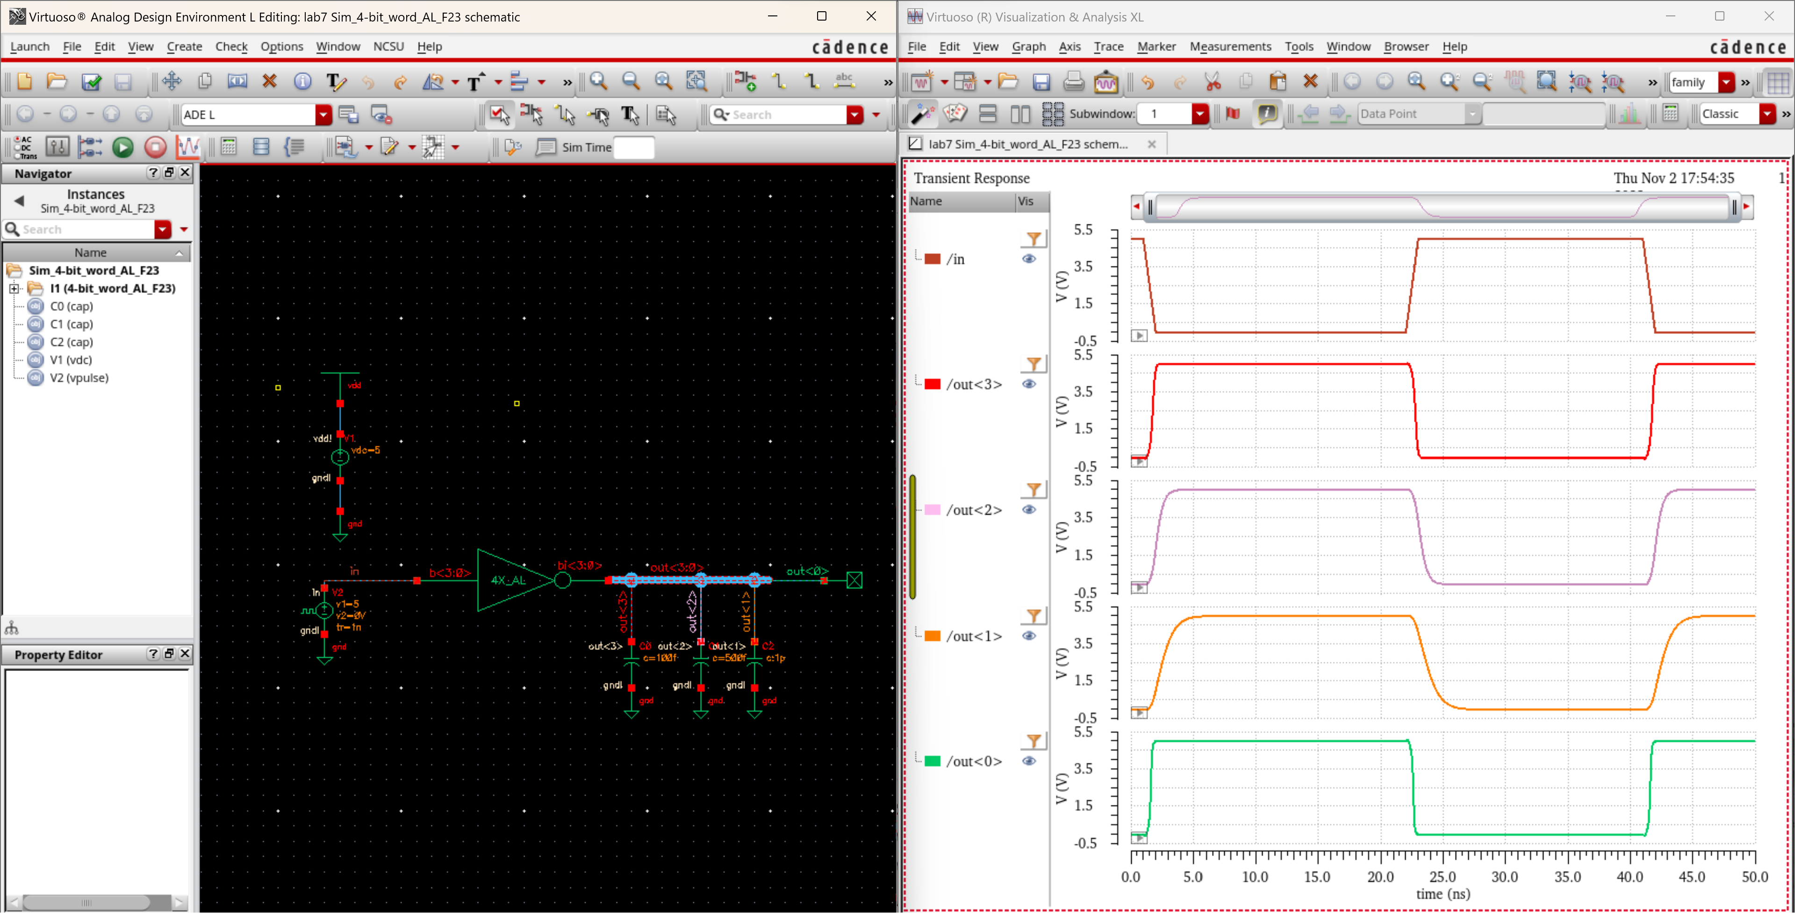
Task: Click the green Run simulation button
Action: point(122,147)
